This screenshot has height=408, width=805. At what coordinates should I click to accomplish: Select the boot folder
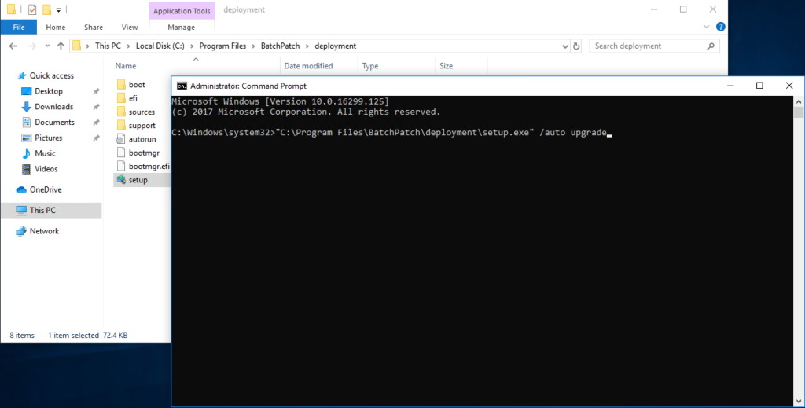[137, 85]
